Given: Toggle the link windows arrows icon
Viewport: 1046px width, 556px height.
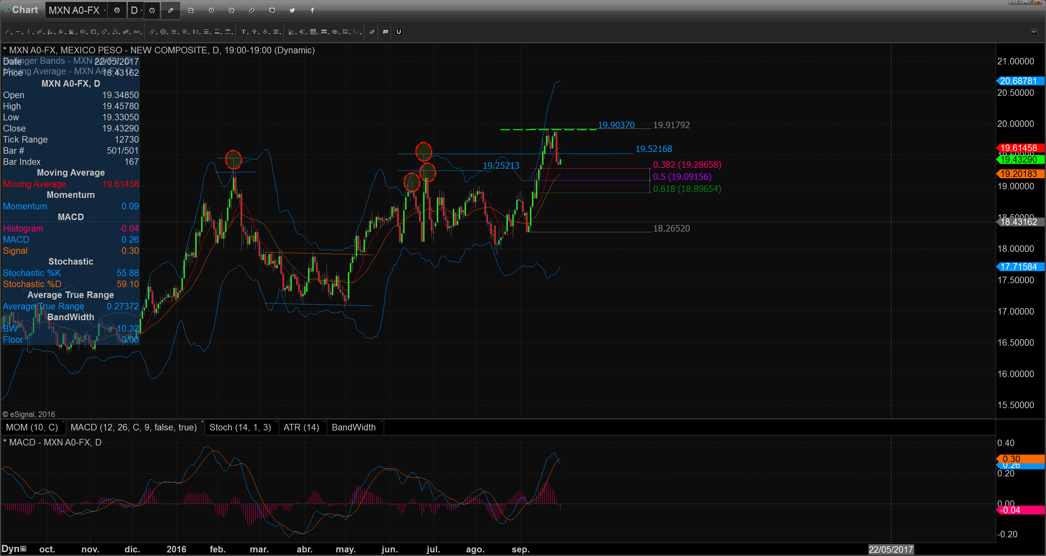Looking at the screenshot, I should click(x=252, y=10).
